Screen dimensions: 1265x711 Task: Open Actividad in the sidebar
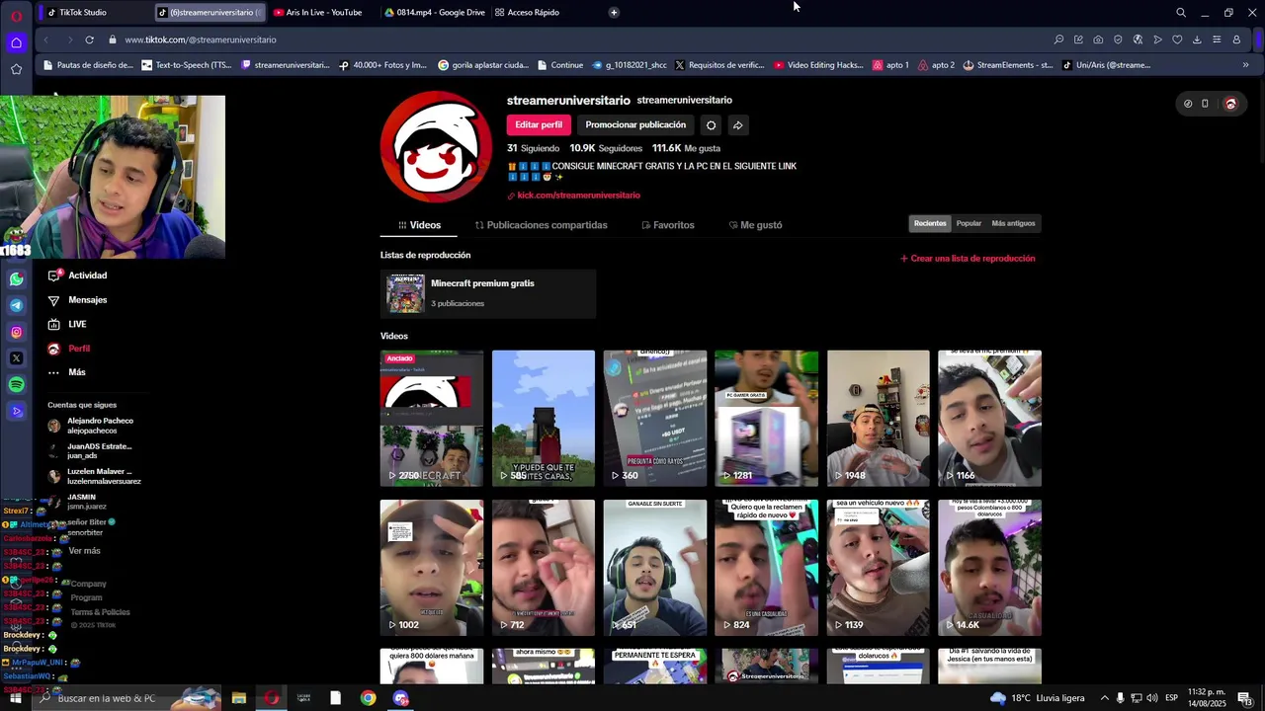(x=77, y=276)
